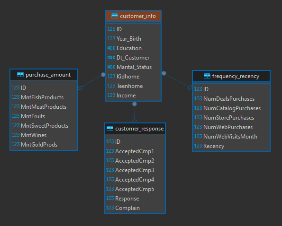The image size is (282, 226).
Task: Select the customer_response table header
Action: (x=135, y=129)
